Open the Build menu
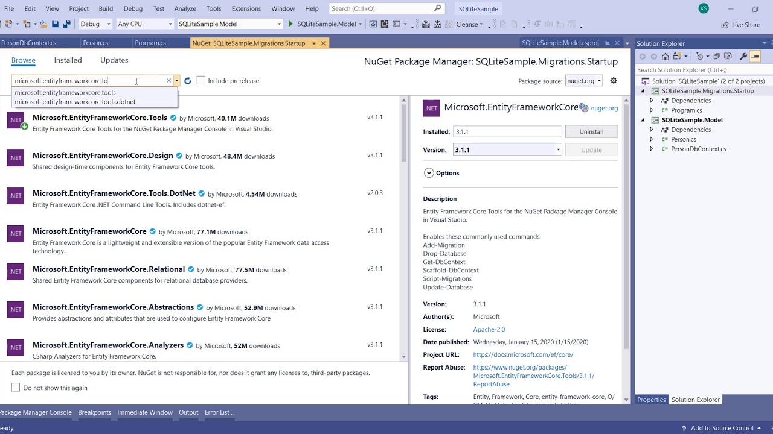Viewport: 773px width, 434px height. (106, 8)
